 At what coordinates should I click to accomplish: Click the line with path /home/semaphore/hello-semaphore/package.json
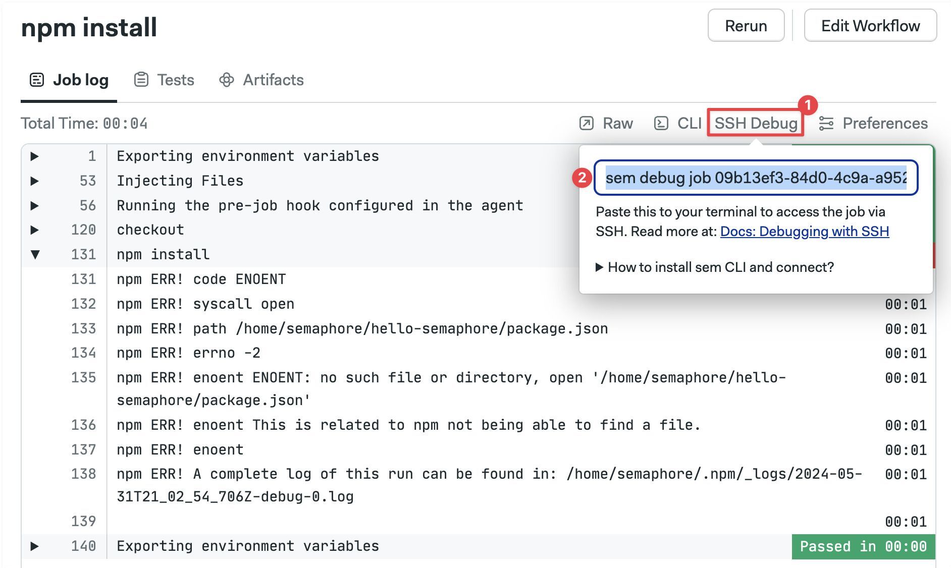click(362, 329)
